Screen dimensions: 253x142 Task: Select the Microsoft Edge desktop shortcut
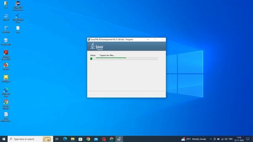[x=6, y=92]
